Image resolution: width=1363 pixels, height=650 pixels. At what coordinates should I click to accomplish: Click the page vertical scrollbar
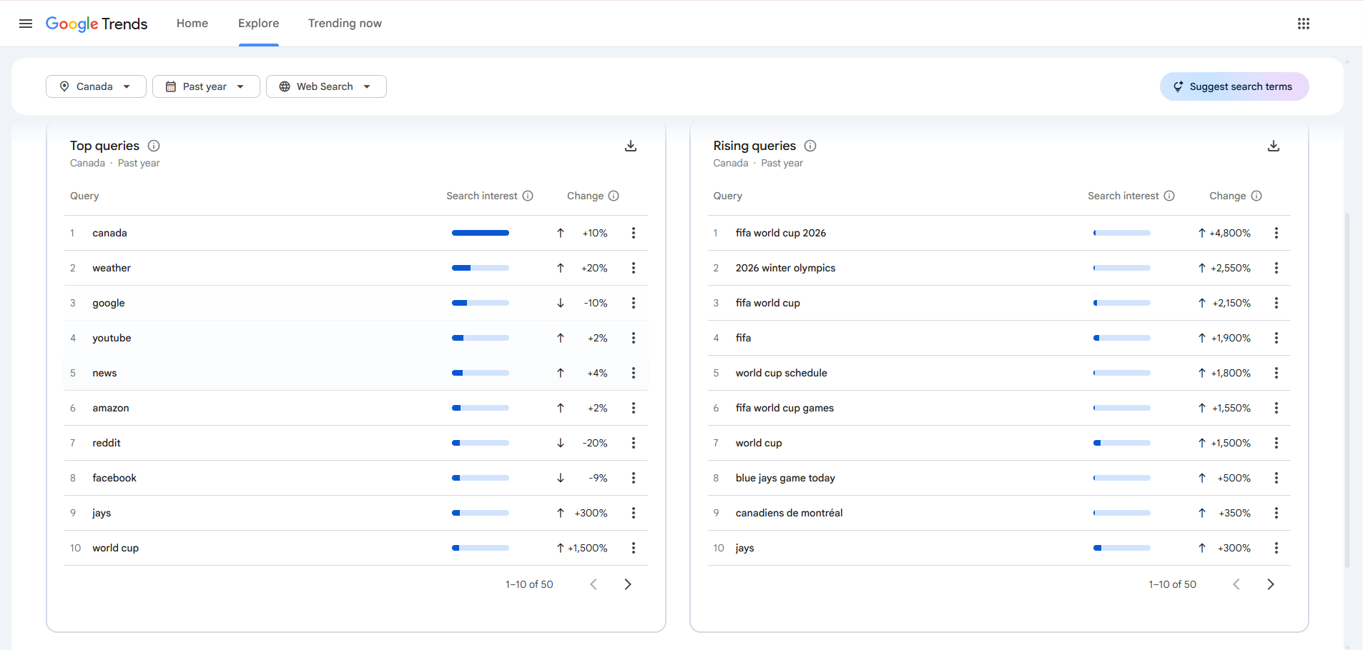click(x=1347, y=390)
